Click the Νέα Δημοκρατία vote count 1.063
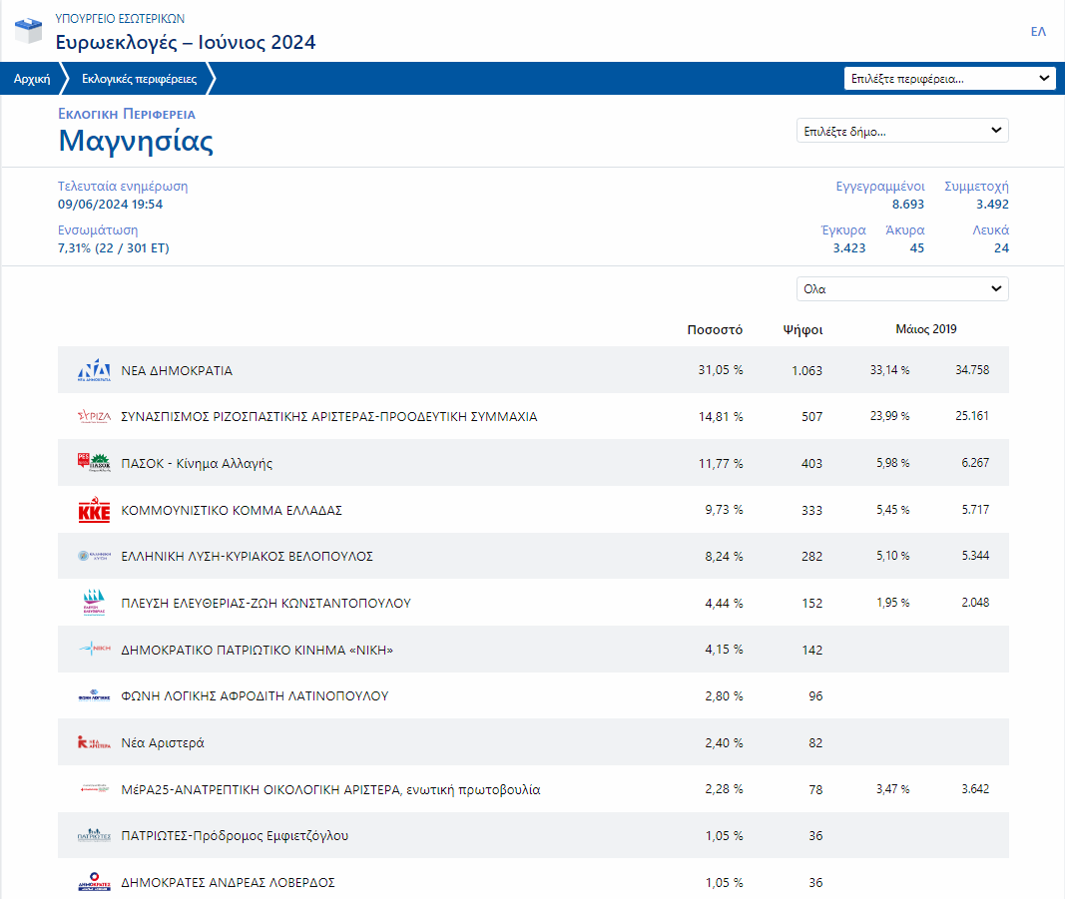The image size is (1065, 899). 806,371
